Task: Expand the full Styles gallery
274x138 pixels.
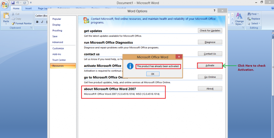Action: point(233,23)
